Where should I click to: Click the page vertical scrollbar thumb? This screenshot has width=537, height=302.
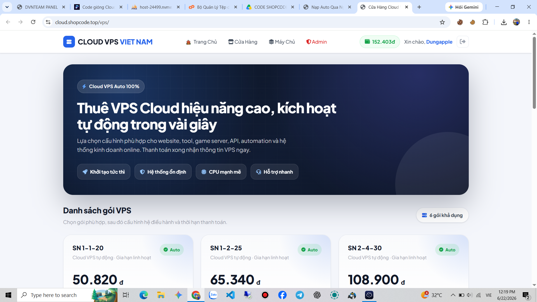click(x=534, y=73)
